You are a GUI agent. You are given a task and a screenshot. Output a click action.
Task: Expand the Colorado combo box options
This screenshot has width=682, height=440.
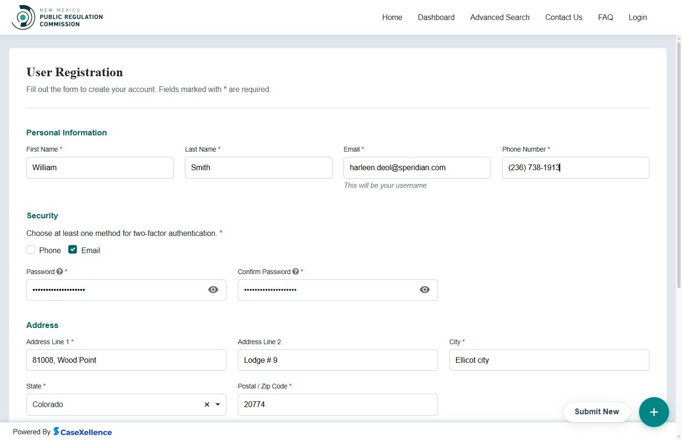218,404
